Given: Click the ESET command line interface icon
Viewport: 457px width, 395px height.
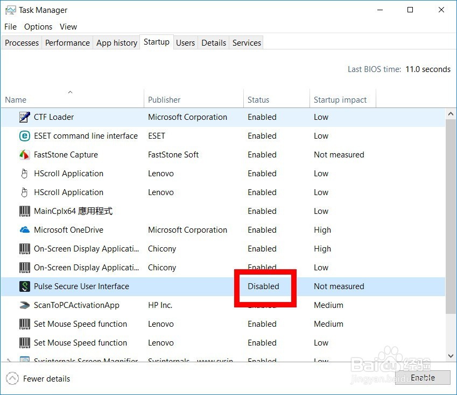Looking at the screenshot, I should 24,136.
